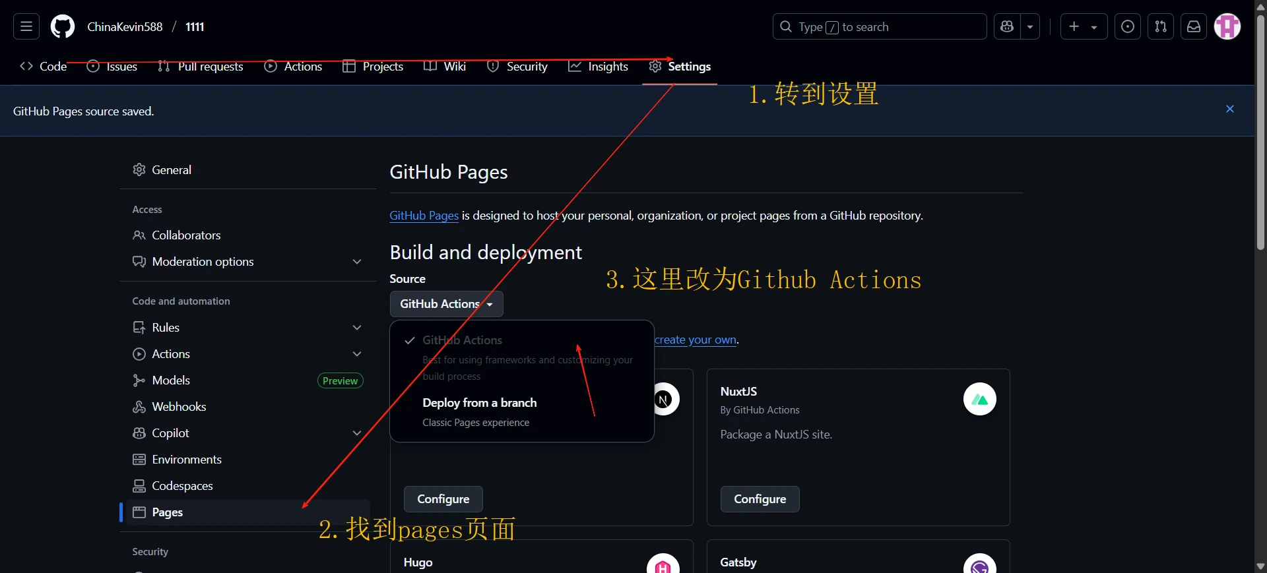The width and height of the screenshot is (1267, 573).
Task: Select Deploy from a branch option
Action: pos(479,403)
